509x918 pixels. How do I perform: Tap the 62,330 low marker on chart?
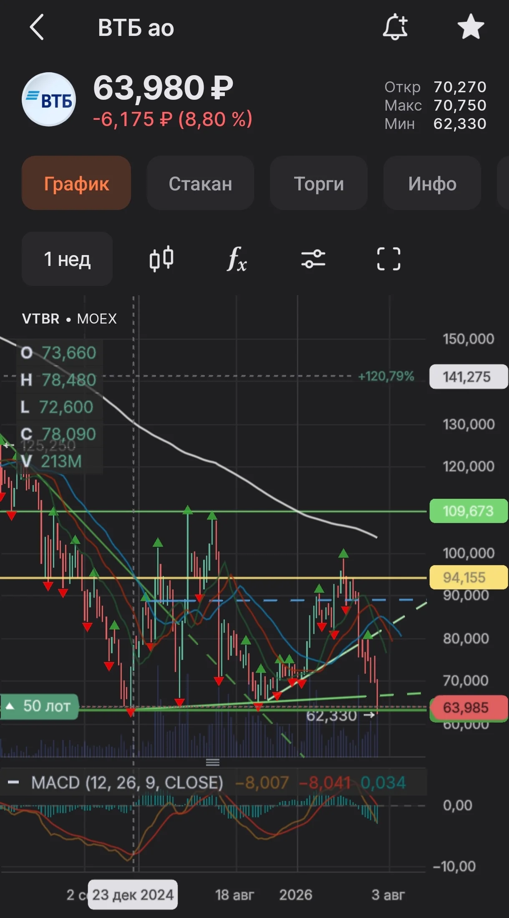coord(340,716)
